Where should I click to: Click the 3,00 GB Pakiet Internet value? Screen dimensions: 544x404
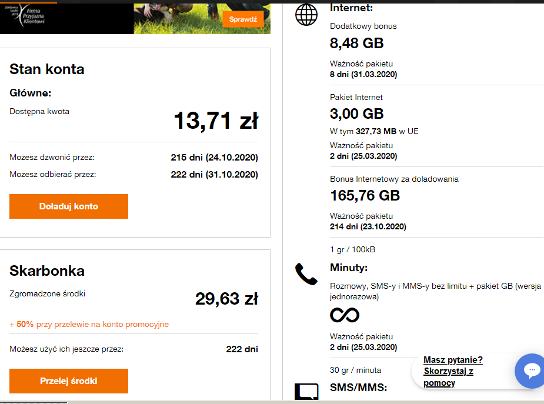(x=356, y=113)
